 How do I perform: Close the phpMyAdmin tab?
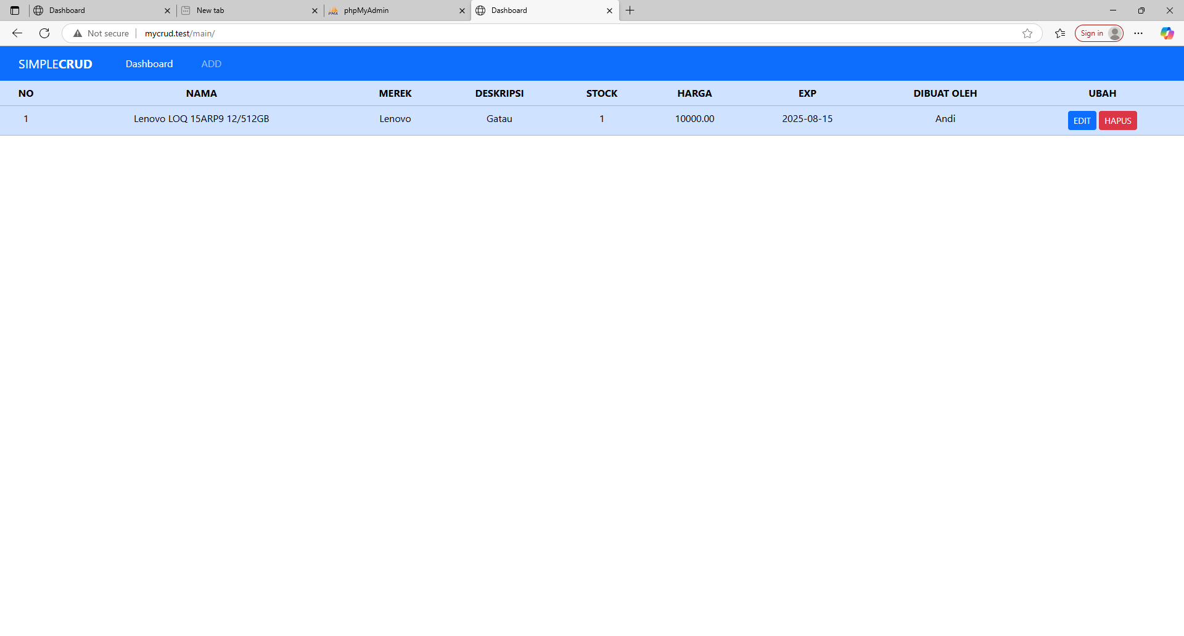click(x=462, y=10)
